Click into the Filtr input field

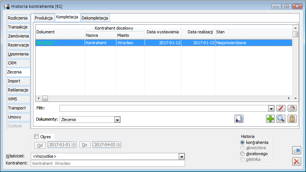point(164,108)
